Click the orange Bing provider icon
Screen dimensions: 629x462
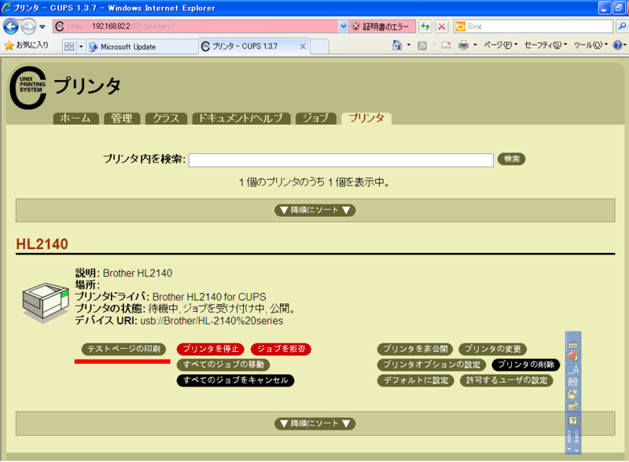tap(461, 26)
